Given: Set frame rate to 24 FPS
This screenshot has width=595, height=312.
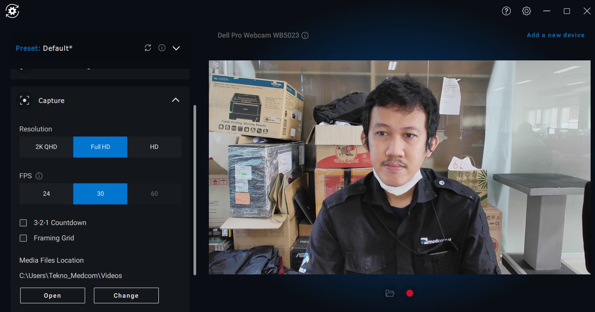Looking at the screenshot, I should pyautogui.click(x=46, y=194).
